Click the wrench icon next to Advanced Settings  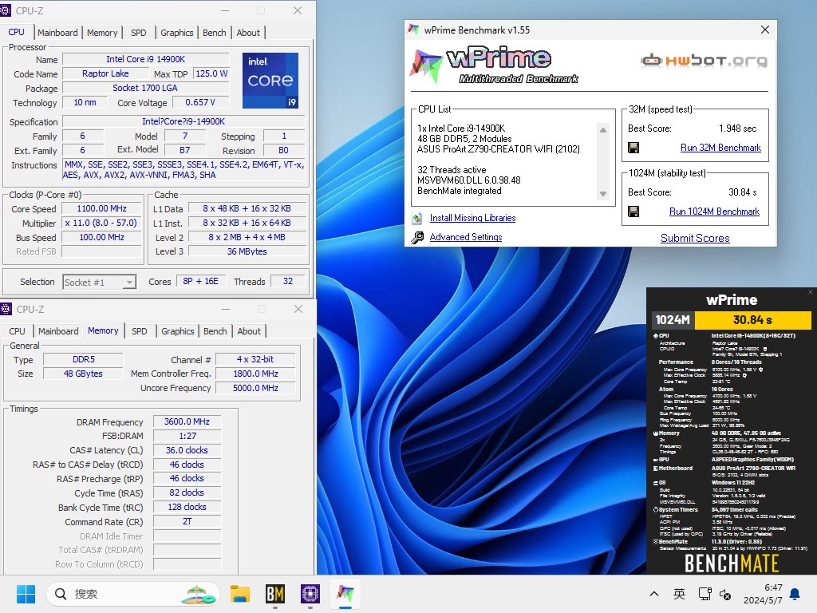coord(416,238)
